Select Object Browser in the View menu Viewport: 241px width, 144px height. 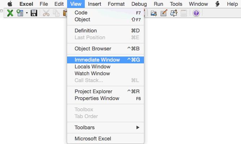pos(106,49)
